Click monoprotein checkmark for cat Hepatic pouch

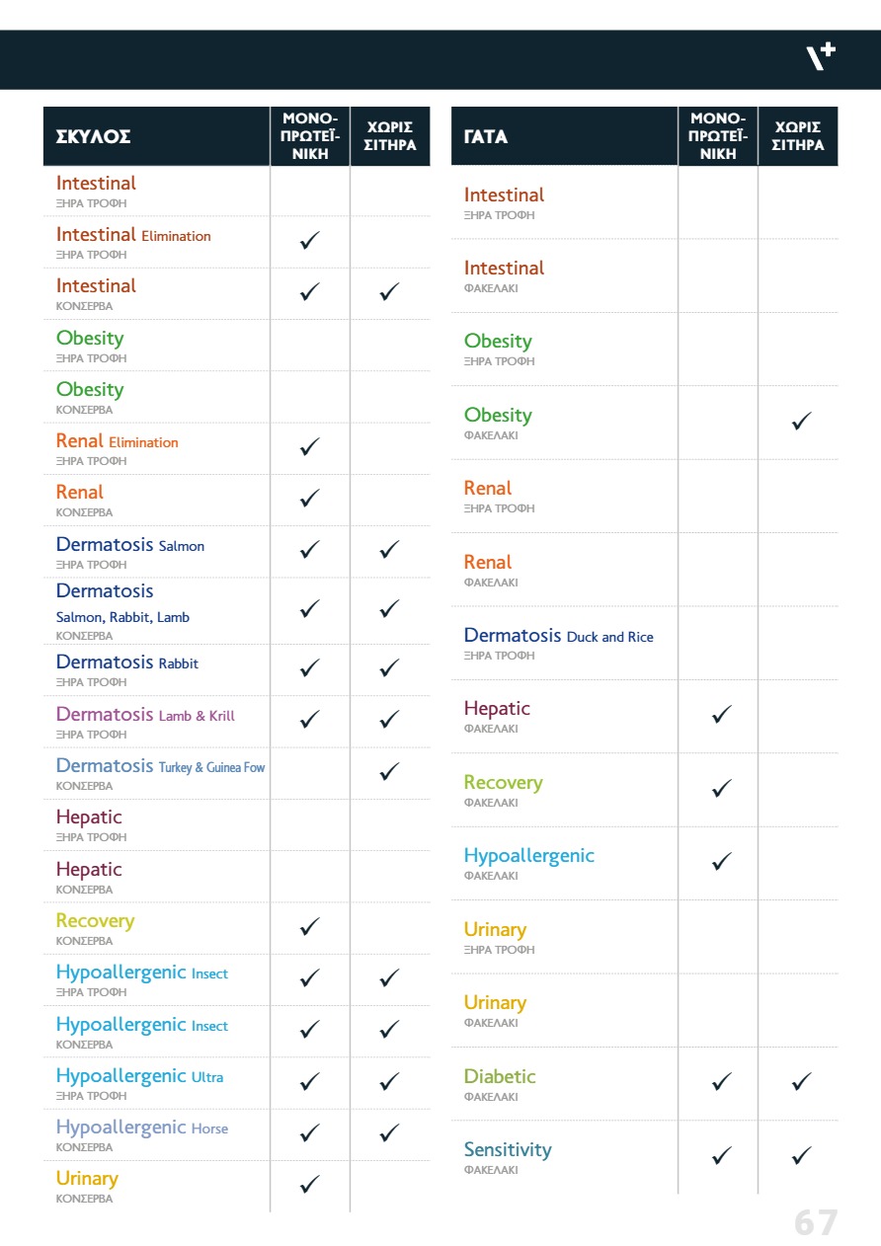coord(722,714)
